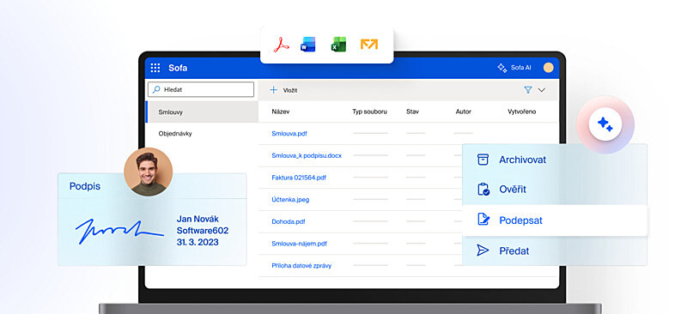Open Smlouva-nájem.pdf file
This screenshot has width=687, height=314.
click(299, 244)
